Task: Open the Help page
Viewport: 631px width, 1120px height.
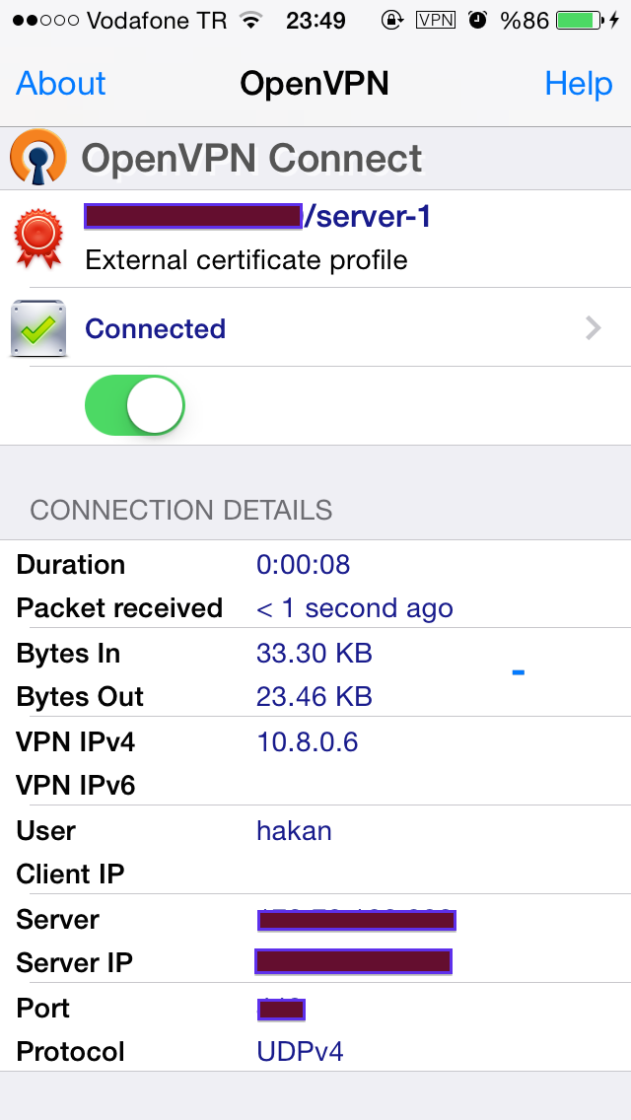Action: [x=578, y=84]
